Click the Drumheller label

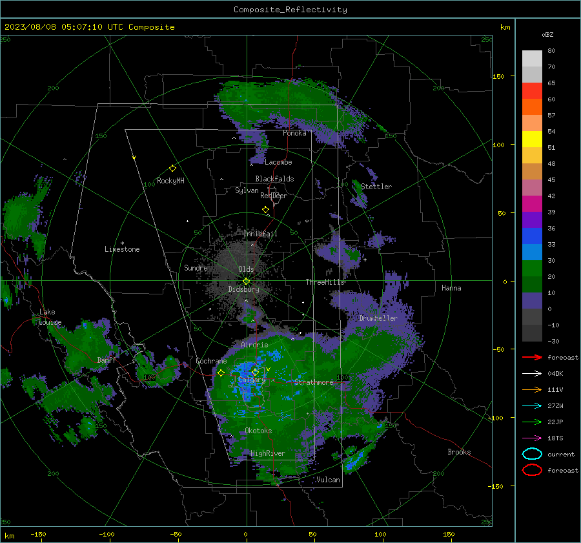378,318
